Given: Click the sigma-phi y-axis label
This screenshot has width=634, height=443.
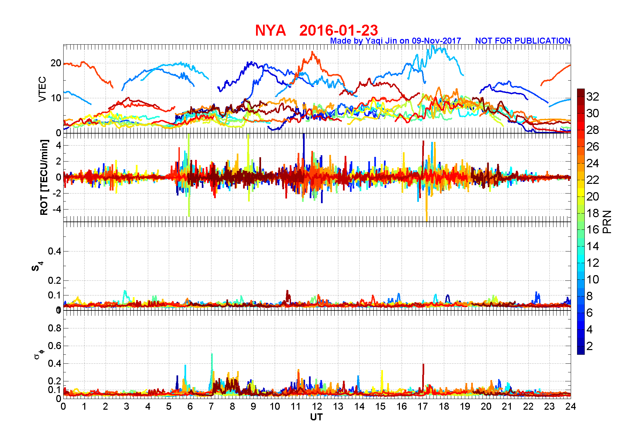Looking at the screenshot, I should pos(39,354).
